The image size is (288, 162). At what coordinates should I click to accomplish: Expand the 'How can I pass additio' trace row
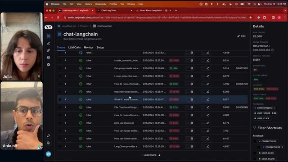click(x=66, y=131)
